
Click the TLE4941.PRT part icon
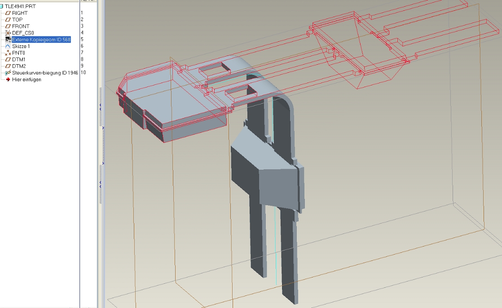tap(2, 6)
